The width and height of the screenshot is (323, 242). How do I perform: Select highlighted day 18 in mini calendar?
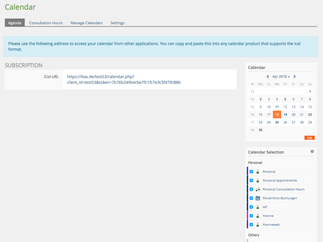[277, 115]
